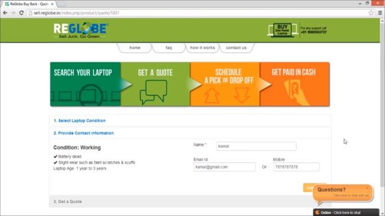Image resolution: width=385 pixels, height=216 pixels.
Task: Click the support phone number +91 9560563737
Action: tap(313, 32)
